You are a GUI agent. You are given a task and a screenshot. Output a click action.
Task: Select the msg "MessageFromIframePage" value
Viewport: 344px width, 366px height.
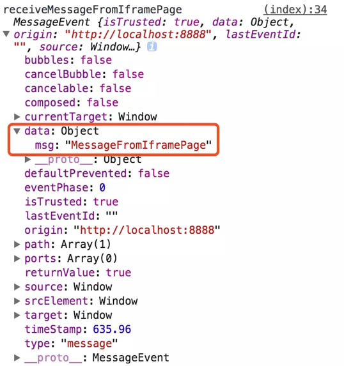click(x=138, y=145)
